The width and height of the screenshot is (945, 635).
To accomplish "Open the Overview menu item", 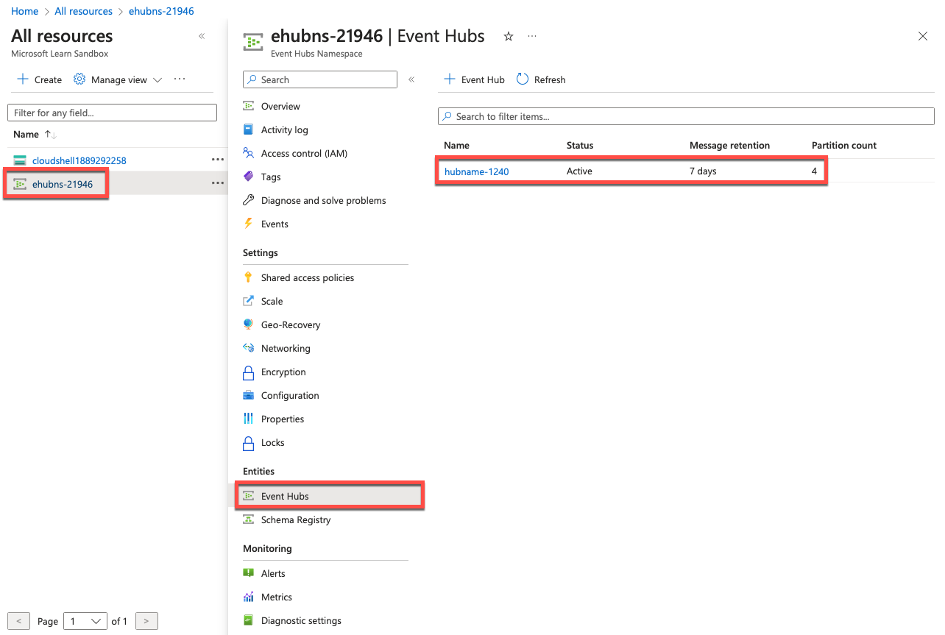I will pos(280,106).
